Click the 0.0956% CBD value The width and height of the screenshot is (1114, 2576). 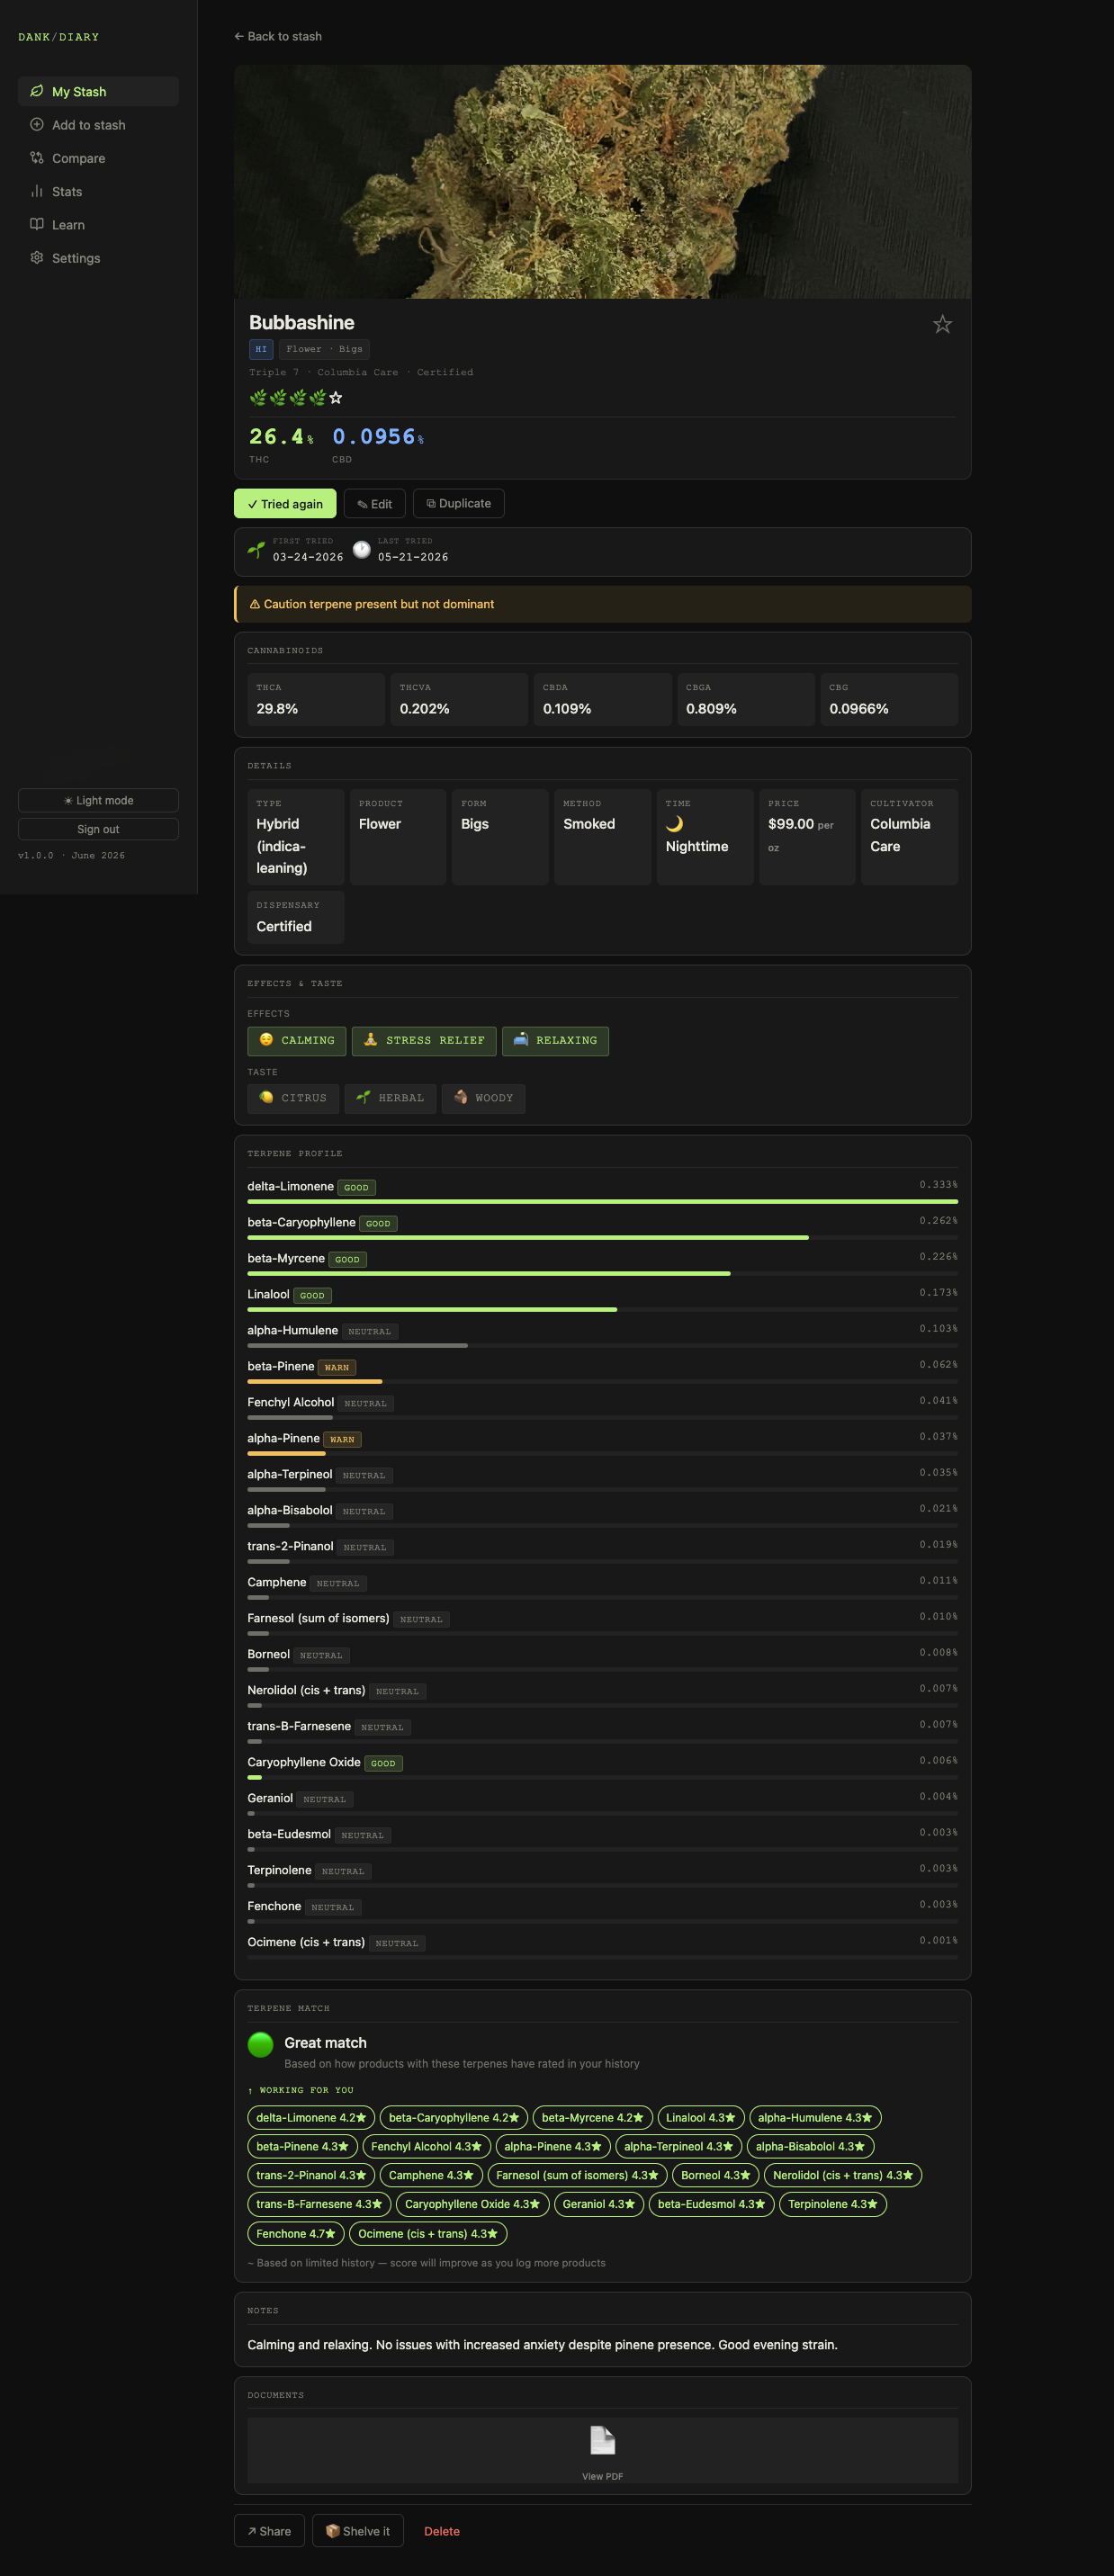point(378,437)
